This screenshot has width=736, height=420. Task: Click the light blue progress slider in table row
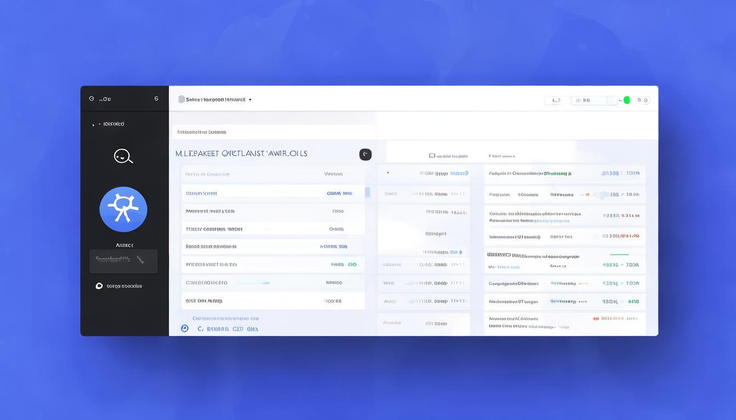click(x=257, y=283)
